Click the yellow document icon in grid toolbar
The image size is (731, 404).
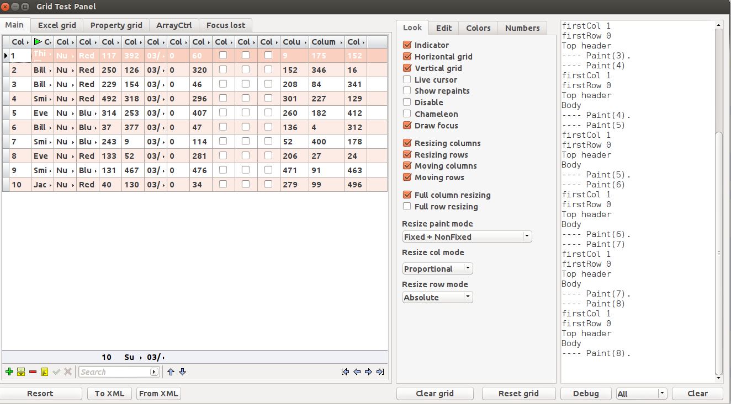point(45,372)
